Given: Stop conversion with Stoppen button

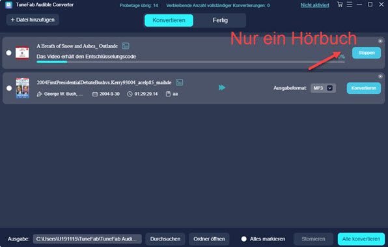Looking at the screenshot, I should tap(367, 53).
